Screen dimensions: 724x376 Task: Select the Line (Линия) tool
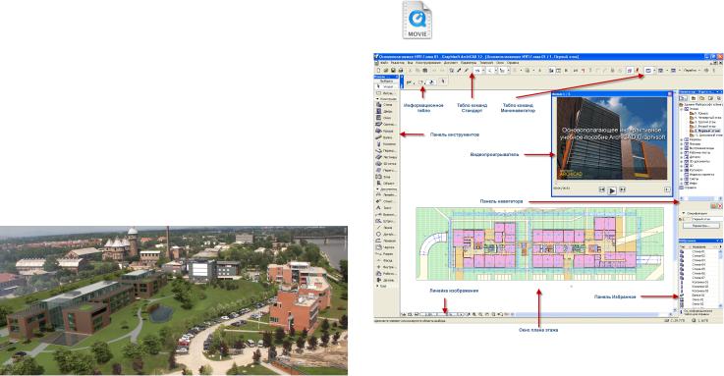[385, 228]
